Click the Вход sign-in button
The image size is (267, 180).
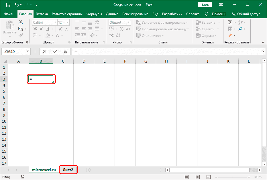tap(205, 5)
